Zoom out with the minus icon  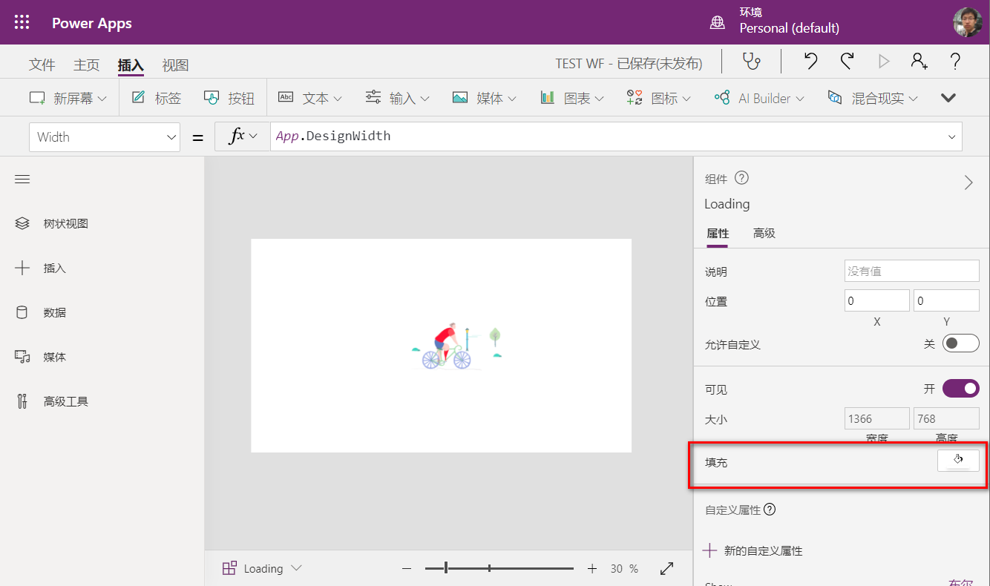pos(407,569)
